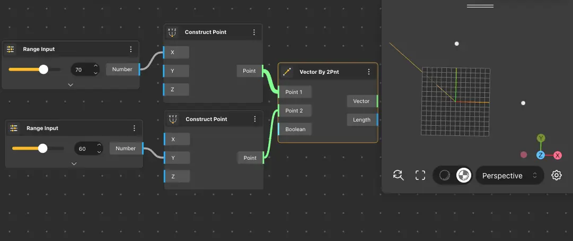The image size is (573, 241).
Task: Open the Vector By 2Pnt three-dot menu
Action: [369, 72]
